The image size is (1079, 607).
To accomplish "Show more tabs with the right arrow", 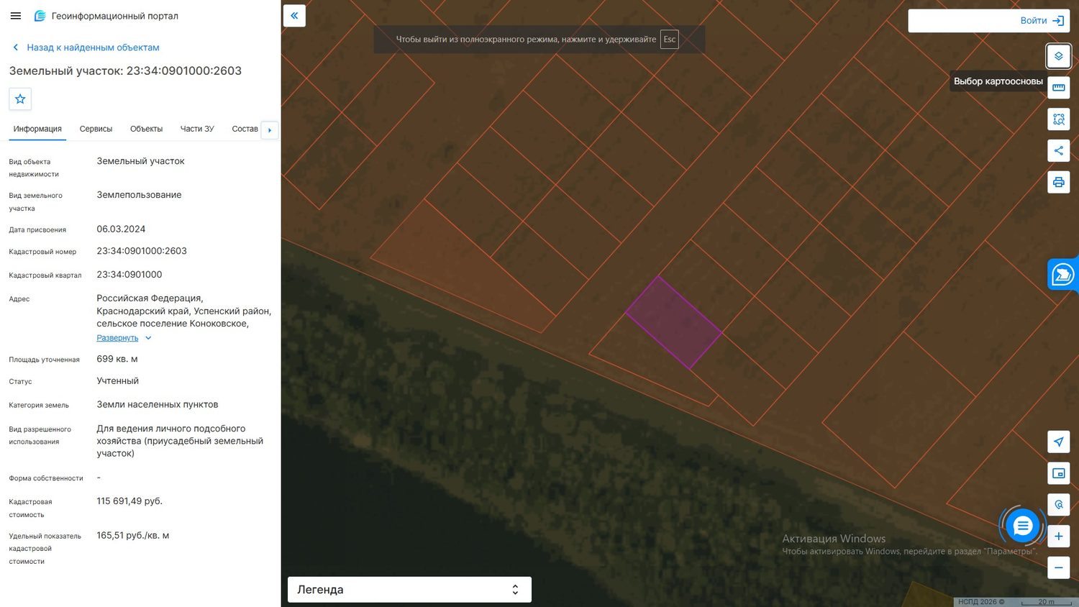I will (270, 130).
